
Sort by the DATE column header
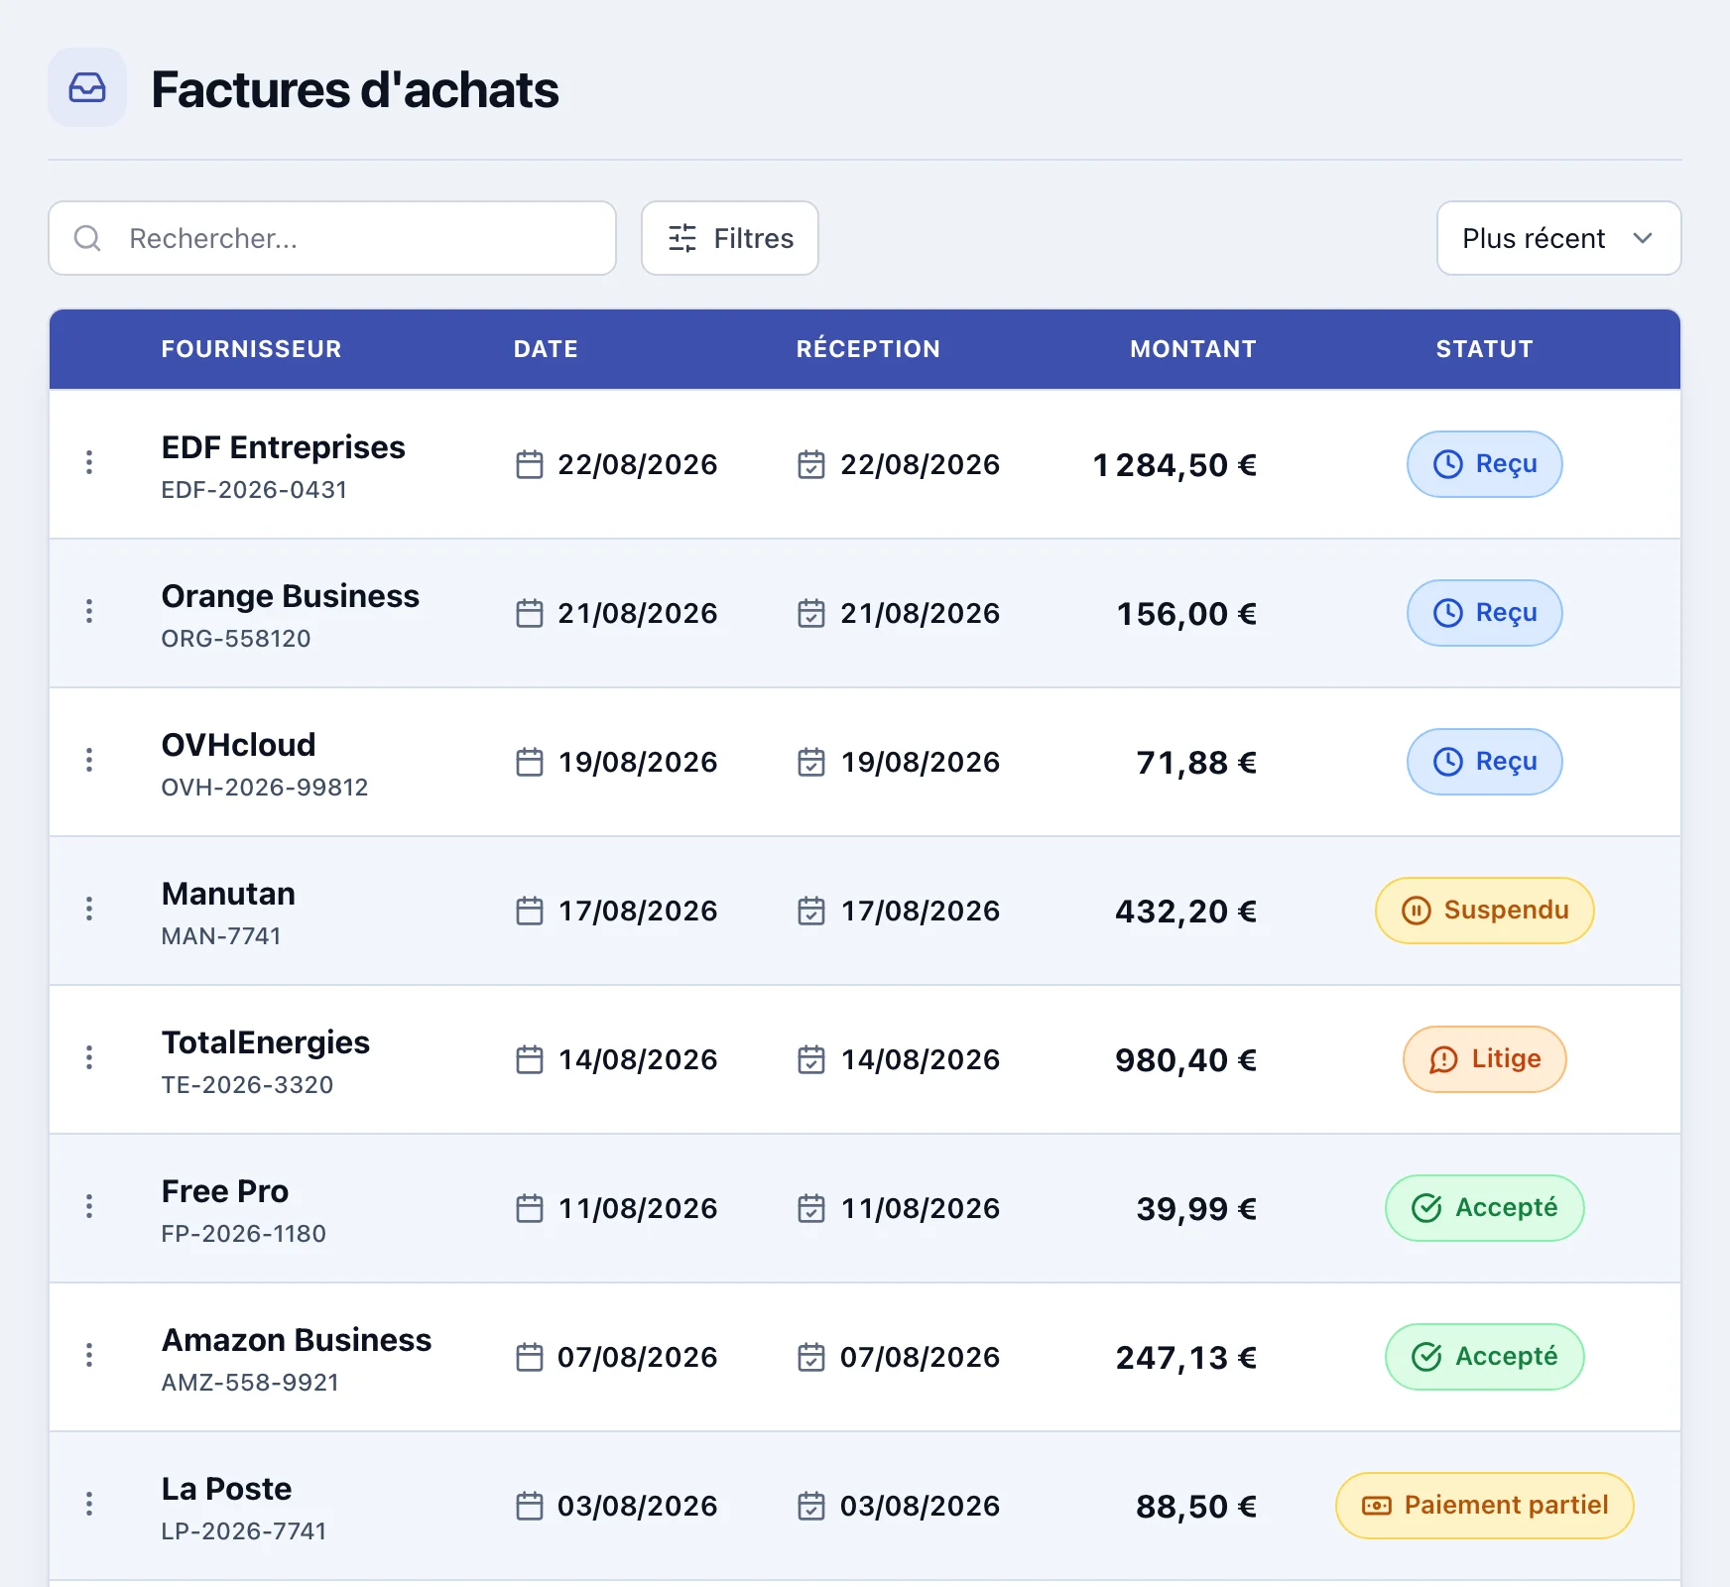(x=546, y=349)
